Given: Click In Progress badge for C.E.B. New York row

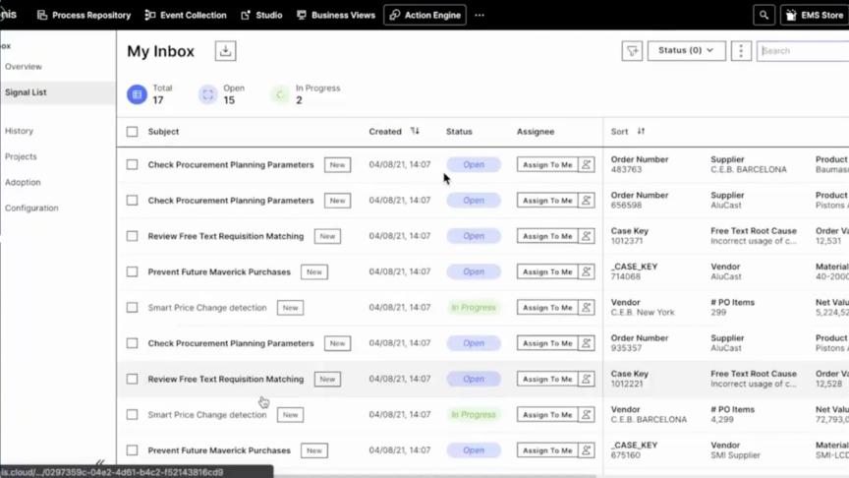Looking at the screenshot, I should [474, 308].
